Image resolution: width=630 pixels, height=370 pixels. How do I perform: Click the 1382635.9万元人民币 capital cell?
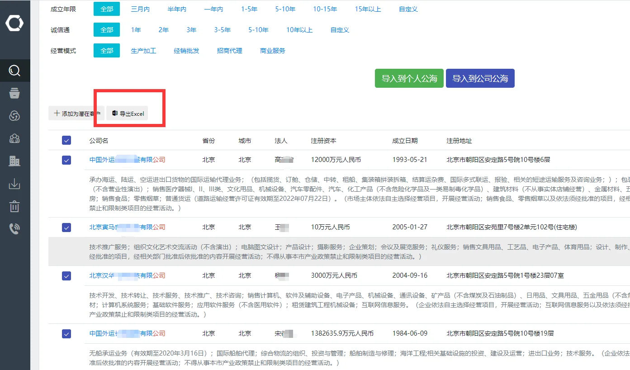click(342, 333)
